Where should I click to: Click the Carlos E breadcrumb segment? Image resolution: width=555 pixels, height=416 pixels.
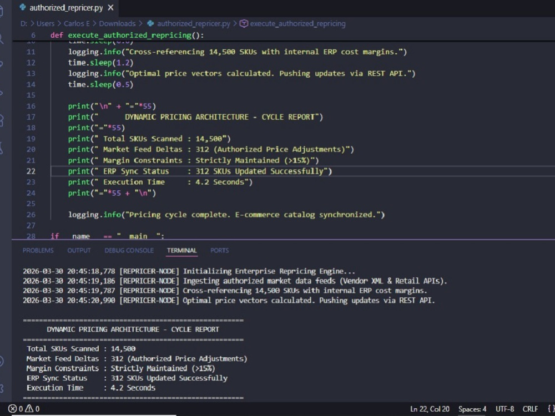[x=77, y=24]
